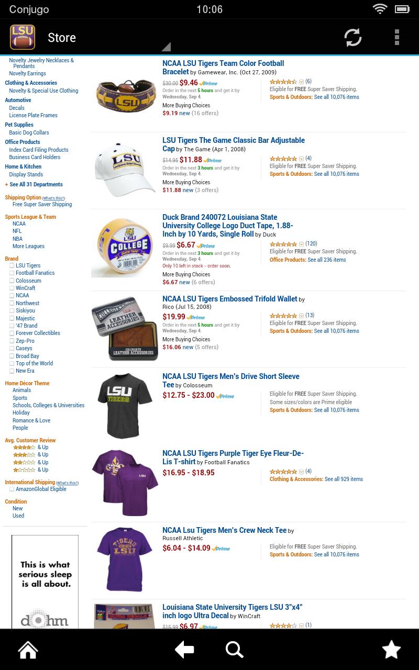Screen dimensions: 419x670
Task: Open the Store spinner dropdown triangle
Action: [x=166, y=47]
